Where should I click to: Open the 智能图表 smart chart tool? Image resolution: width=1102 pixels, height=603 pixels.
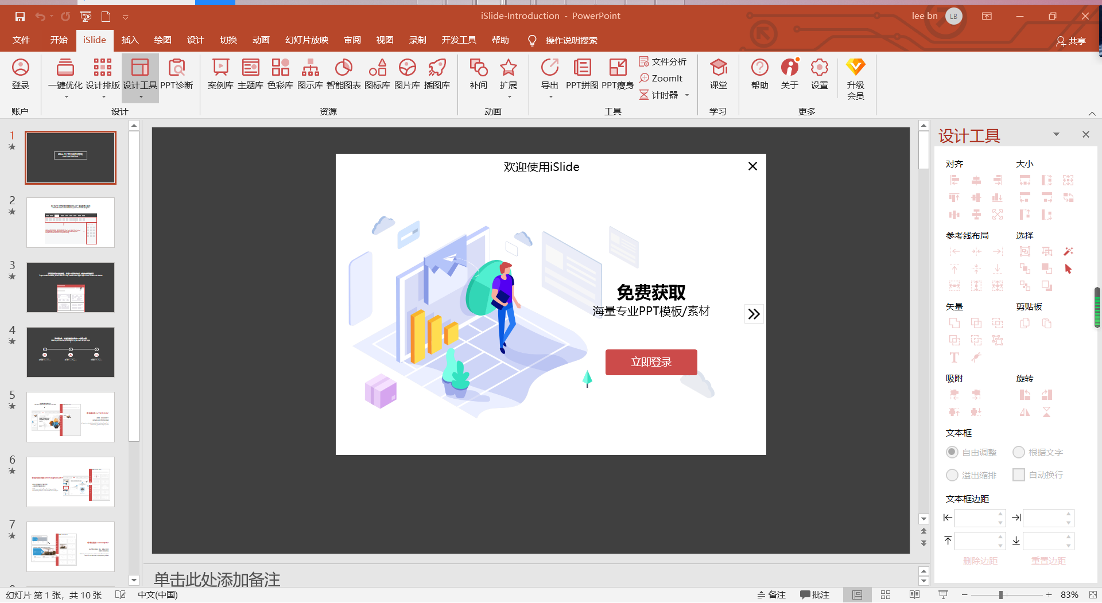point(343,75)
